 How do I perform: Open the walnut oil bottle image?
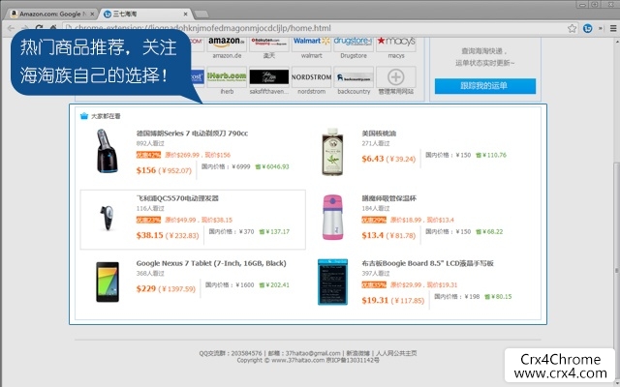[332, 152]
